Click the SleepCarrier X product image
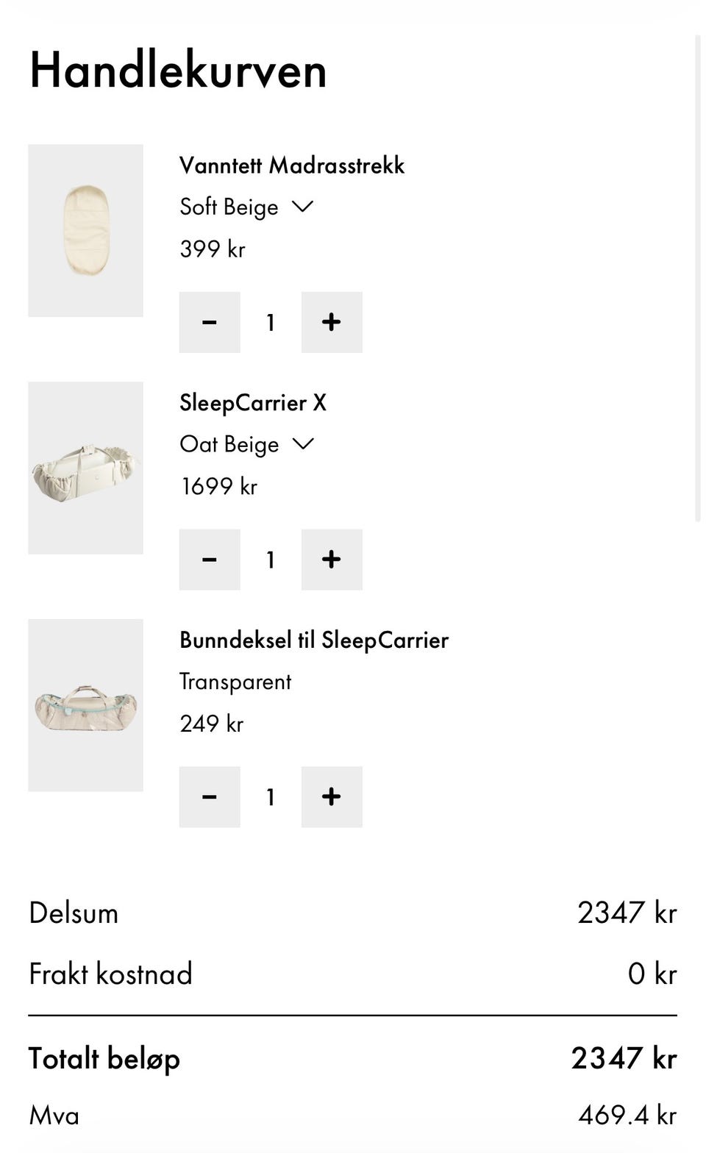Screen dimensions: 706x1153 pos(86,468)
